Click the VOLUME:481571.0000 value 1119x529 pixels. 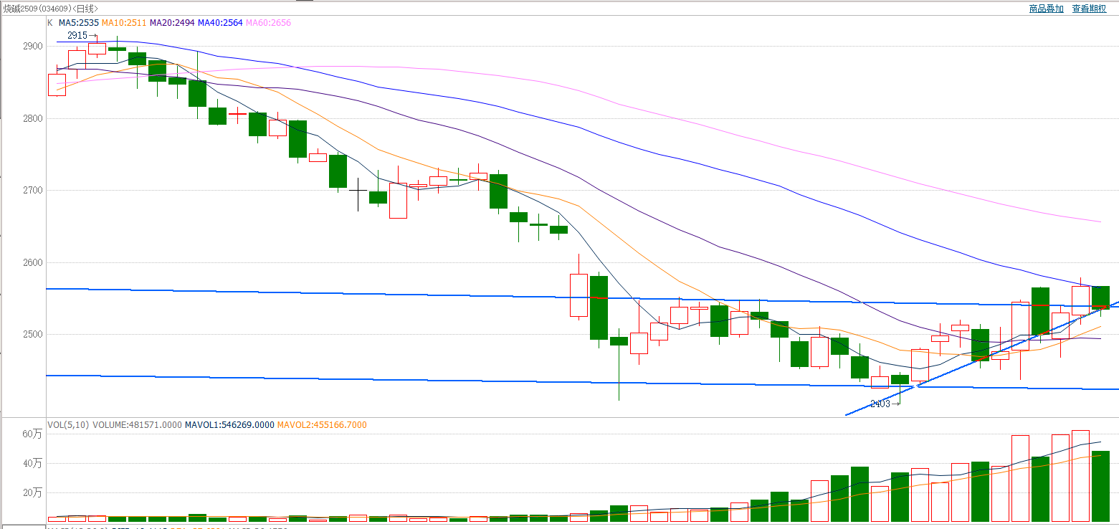(137, 425)
